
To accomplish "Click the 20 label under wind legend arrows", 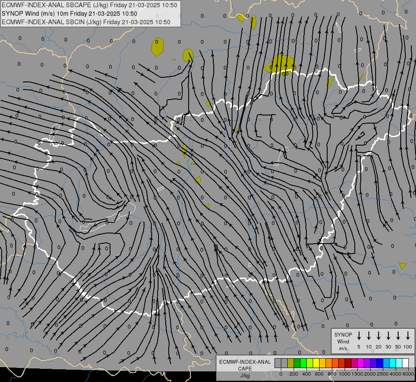I will coord(379,347).
